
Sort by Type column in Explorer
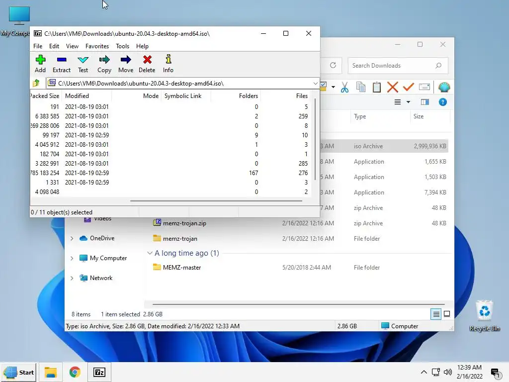coord(380,116)
